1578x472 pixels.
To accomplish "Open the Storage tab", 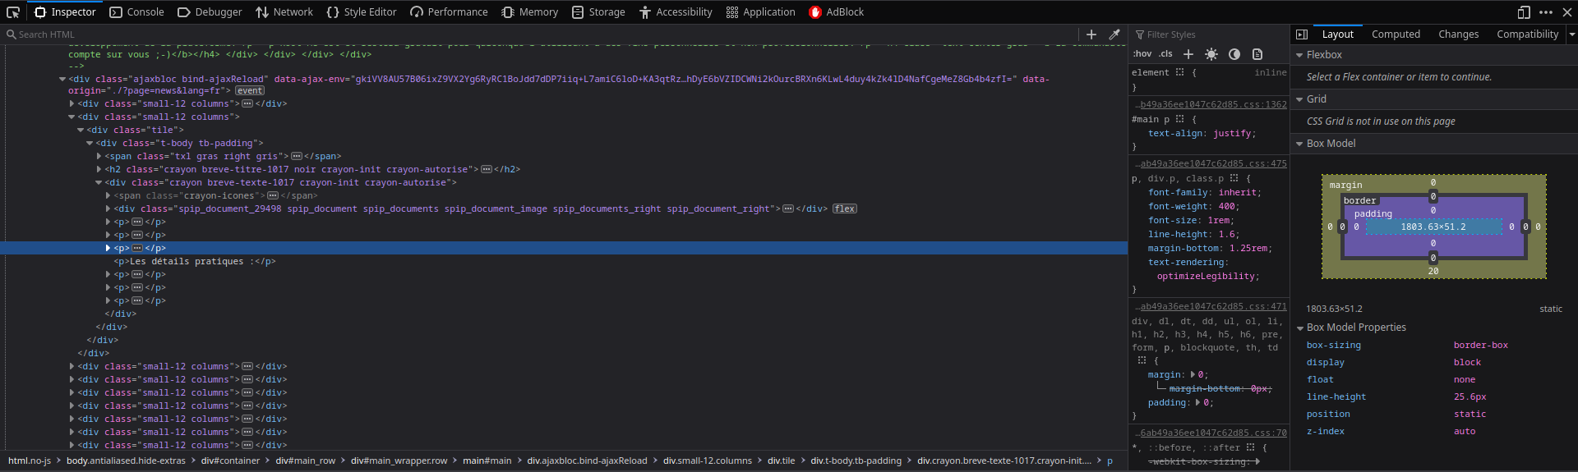I will tap(598, 12).
